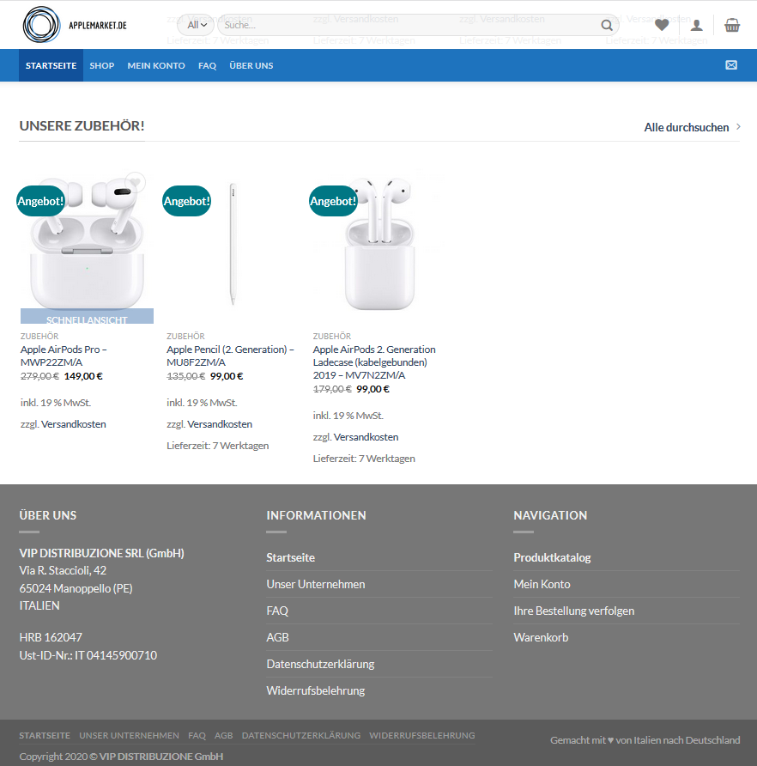Click Versandkosten link under Apple Pencil

(x=220, y=424)
